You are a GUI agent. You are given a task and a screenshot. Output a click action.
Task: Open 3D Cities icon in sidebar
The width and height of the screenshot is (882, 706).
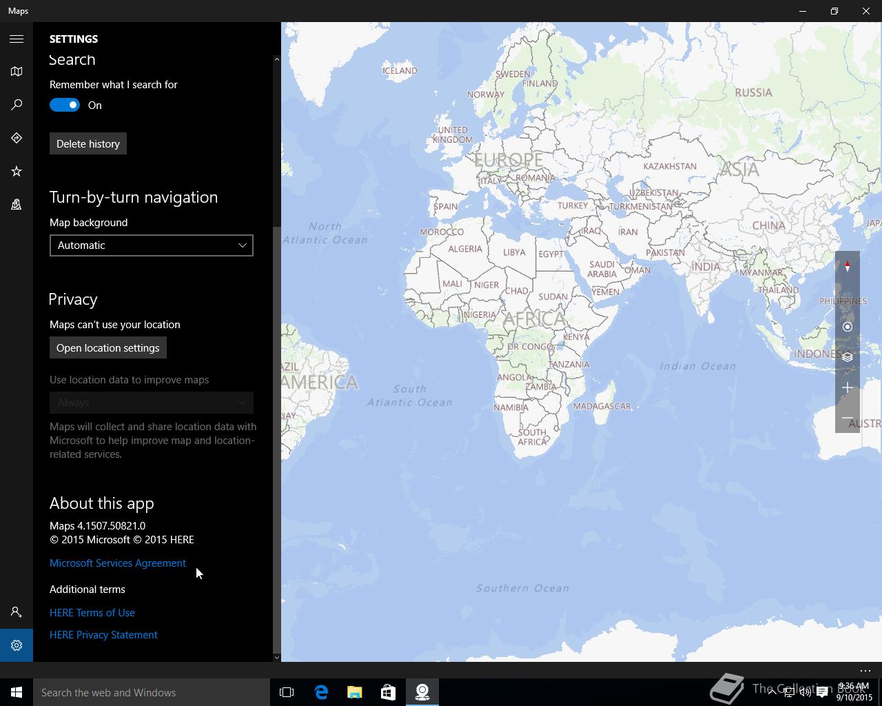point(17,204)
